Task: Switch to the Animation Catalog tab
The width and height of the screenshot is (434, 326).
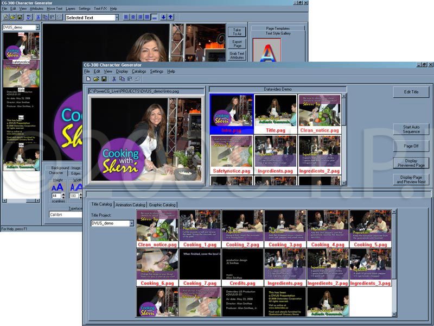Action: [x=130, y=205]
